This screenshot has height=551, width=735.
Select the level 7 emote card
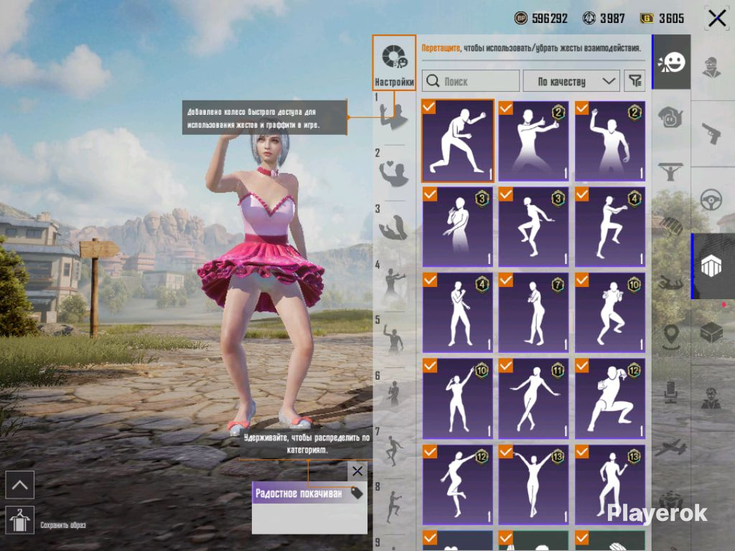tap(533, 312)
